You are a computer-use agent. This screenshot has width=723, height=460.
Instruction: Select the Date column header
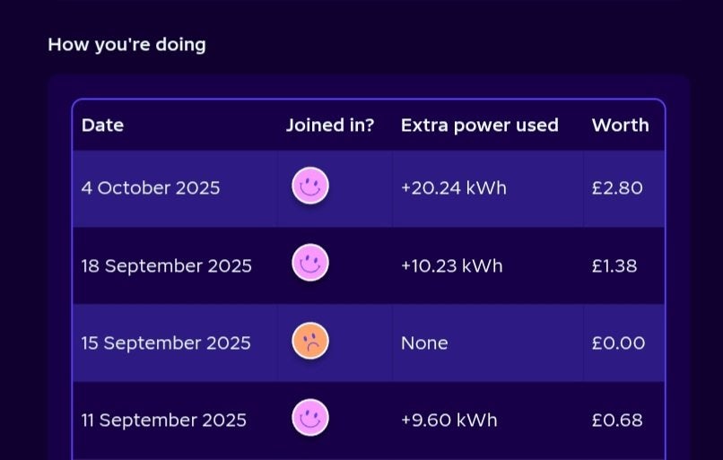[102, 126]
